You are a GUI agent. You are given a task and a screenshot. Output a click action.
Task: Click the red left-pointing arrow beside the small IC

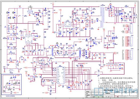pos(63,23)
